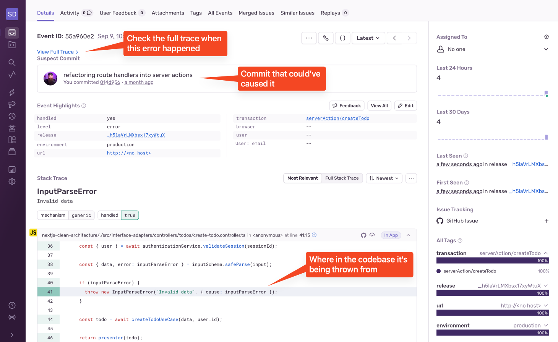Switch to the Similar Issues tab

point(297,13)
